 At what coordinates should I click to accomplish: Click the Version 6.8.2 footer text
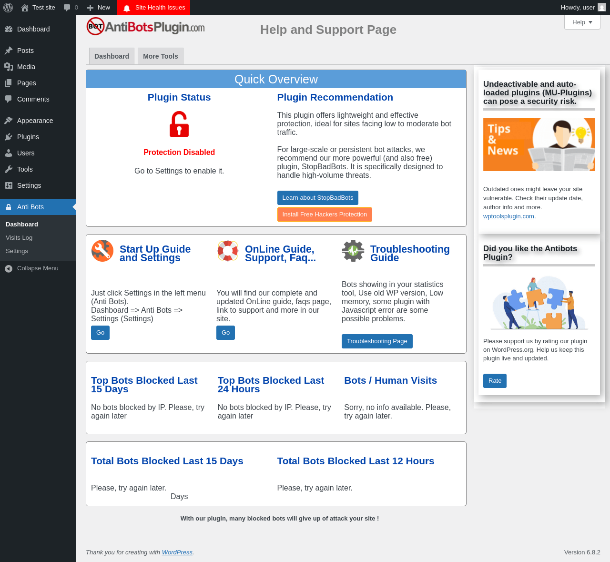tap(582, 552)
